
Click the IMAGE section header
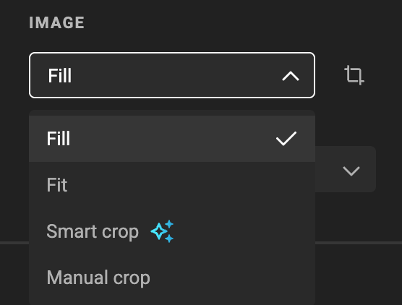point(56,22)
